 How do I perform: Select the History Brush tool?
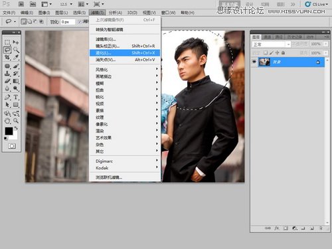pyautogui.click(x=16, y=73)
